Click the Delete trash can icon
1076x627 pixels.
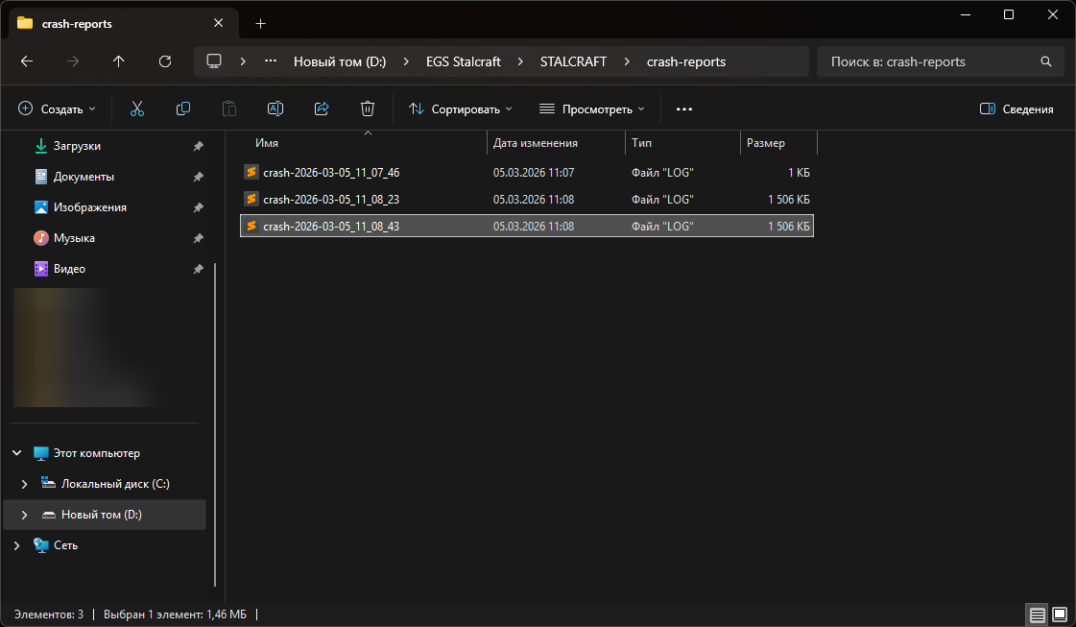click(x=368, y=109)
